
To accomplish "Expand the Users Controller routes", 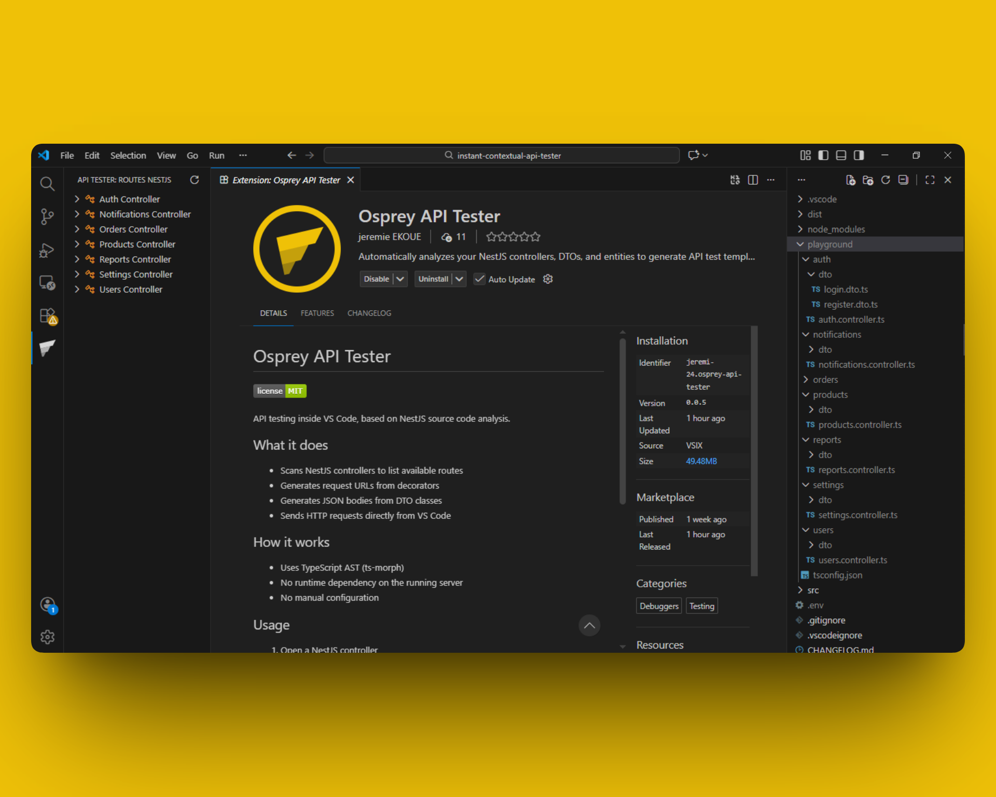I will (77, 289).
